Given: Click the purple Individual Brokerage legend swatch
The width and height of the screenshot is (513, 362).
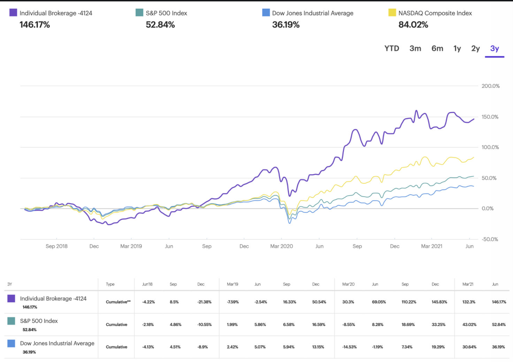Looking at the screenshot, I should coord(13,13).
